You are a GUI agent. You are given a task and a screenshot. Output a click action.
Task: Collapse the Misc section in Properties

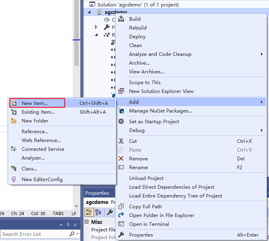coord(87,222)
